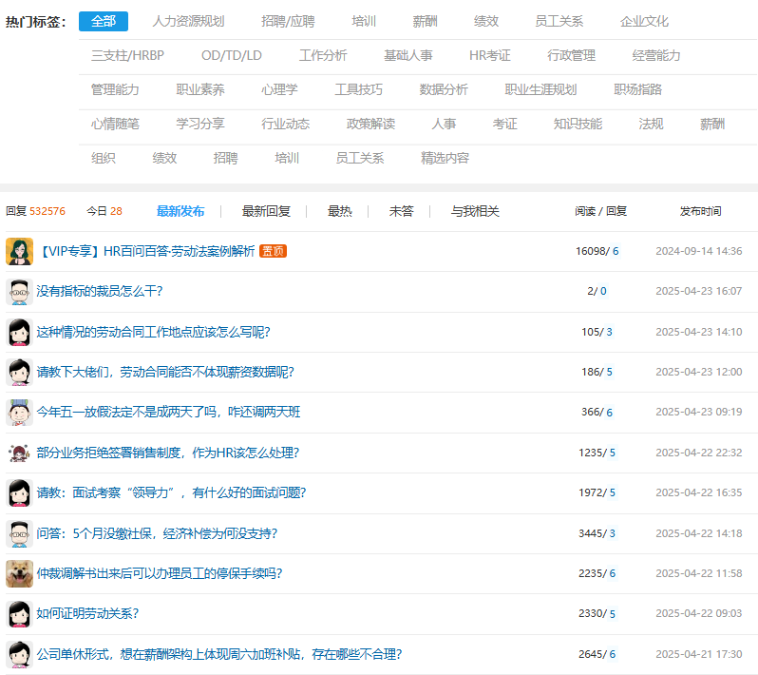This screenshot has height=675, width=758.
Task: Click the 今日 28 counter
Action: point(104,211)
